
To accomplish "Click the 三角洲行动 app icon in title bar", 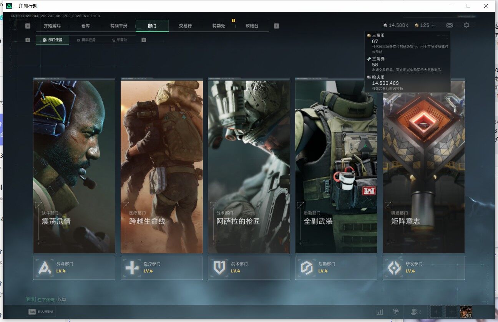I will point(9,6).
